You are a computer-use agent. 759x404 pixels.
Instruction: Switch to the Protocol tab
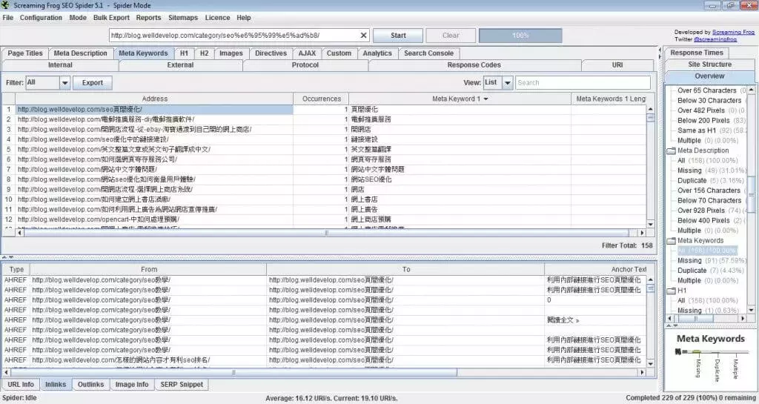pos(305,64)
